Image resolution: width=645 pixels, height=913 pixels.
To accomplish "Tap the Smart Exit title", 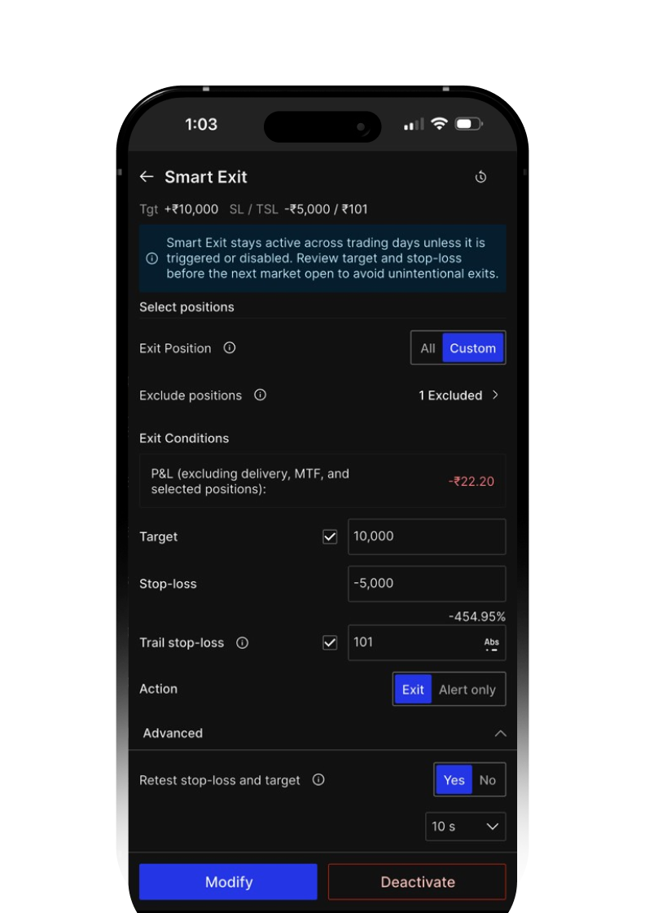I will [x=206, y=177].
